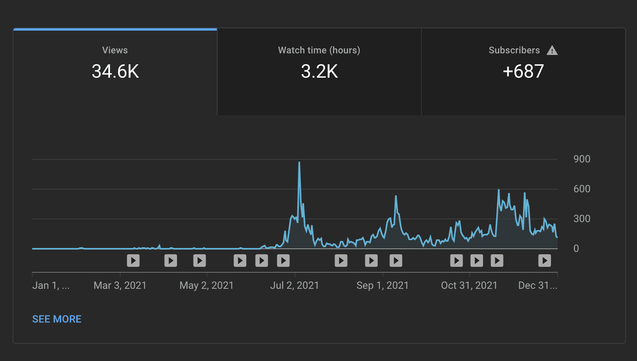Click the video marker near Sep 1, 2021
Image resolution: width=637 pixels, height=361 pixels.
point(371,260)
